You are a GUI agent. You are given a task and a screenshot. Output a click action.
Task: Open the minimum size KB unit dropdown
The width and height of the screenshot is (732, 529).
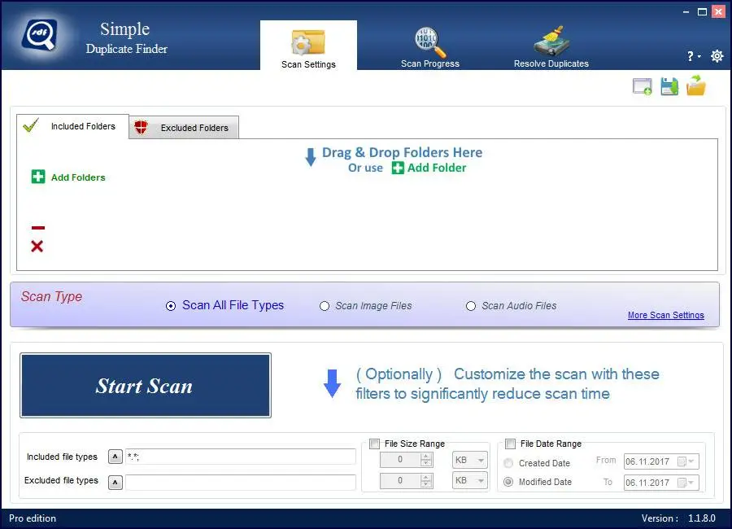click(469, 460)
